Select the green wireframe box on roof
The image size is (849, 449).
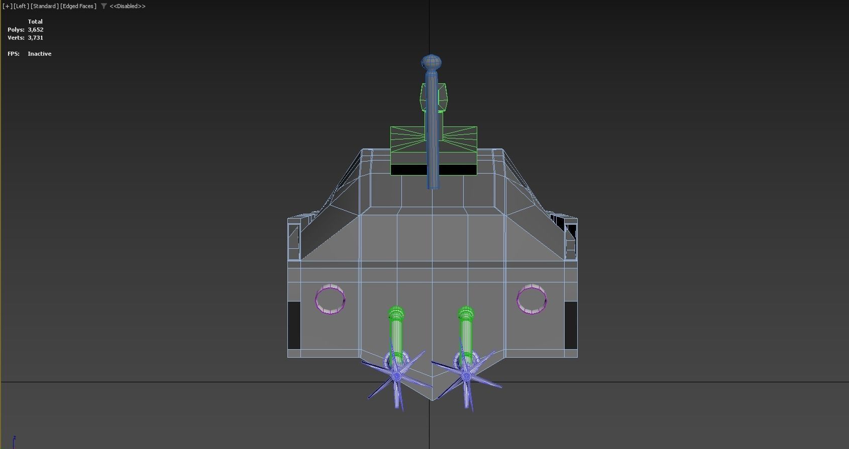[x=407, y=151]
